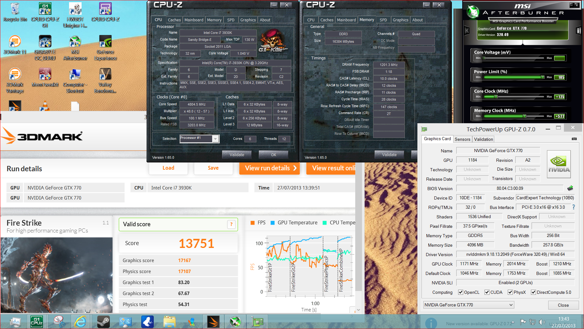The height and width of the screenshot is (329, 584).
Task: Open the NVIDIA GeForce GTX 770 dropdown in GPU-Z
Action: (x=469, y=305)
